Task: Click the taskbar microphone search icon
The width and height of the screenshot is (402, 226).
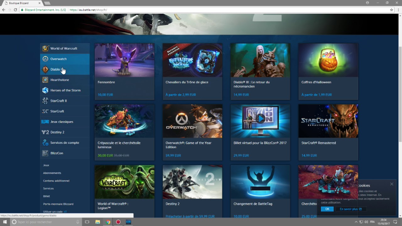Action: tap(78, 222)
